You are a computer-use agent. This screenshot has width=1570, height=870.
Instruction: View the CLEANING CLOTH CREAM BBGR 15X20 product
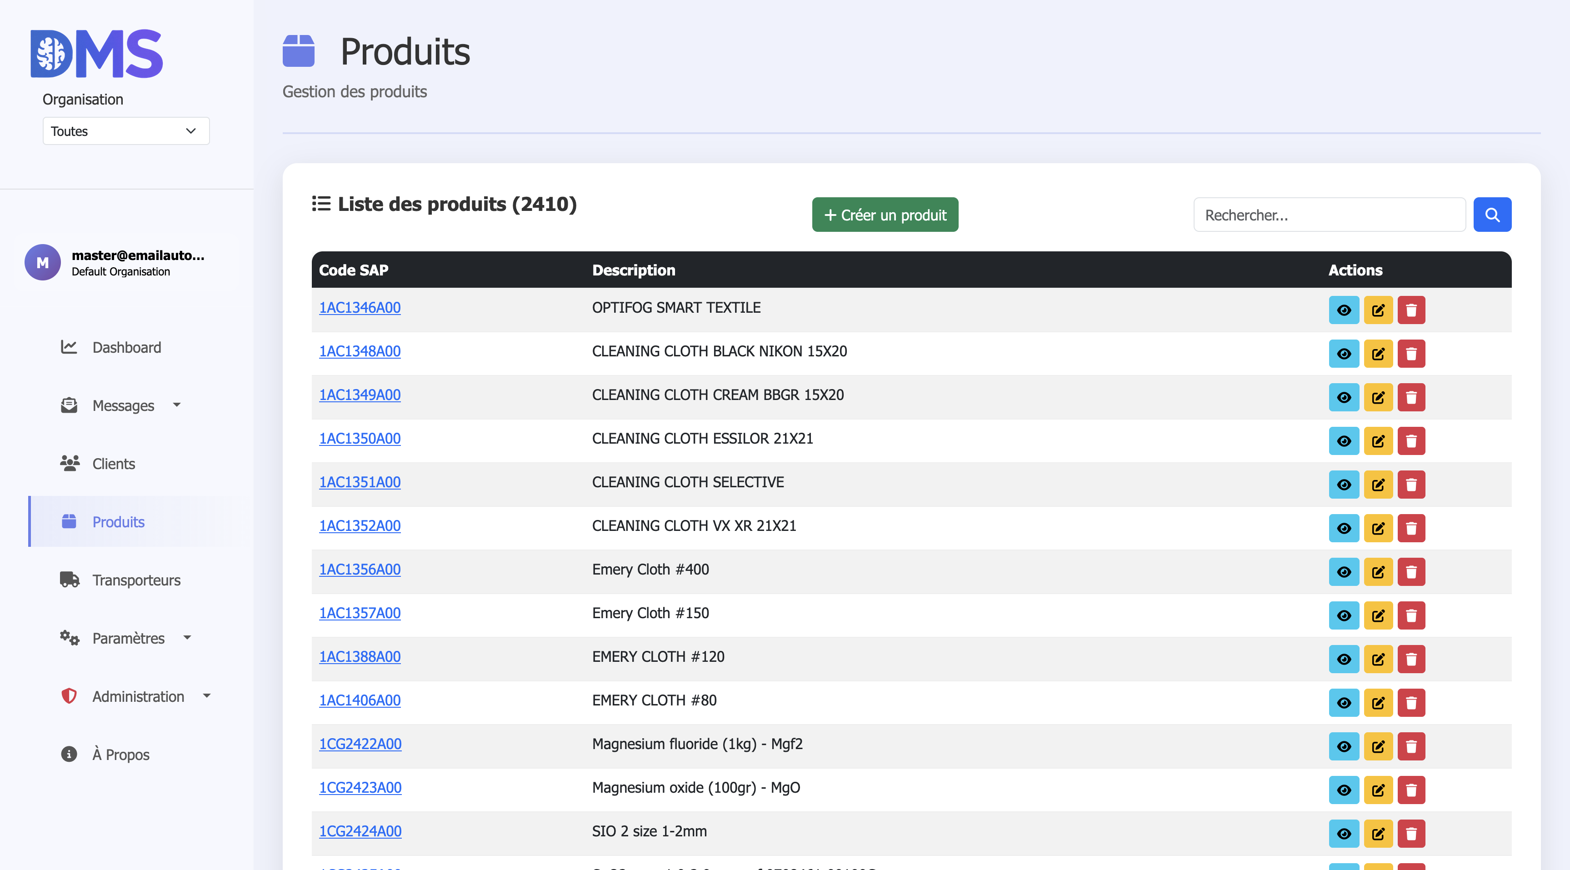pyautogui.click(x=1343, y=398)
